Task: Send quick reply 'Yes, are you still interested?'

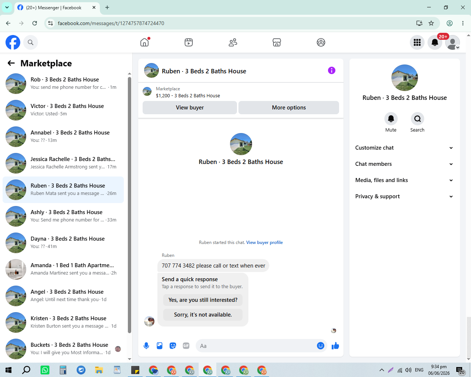Action: (203, 300)
